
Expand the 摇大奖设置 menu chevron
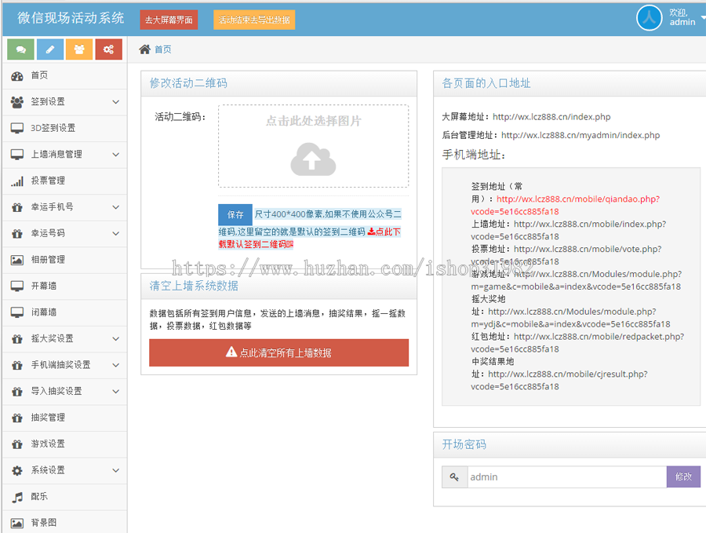pyautogui.click(x=115, y=339)
